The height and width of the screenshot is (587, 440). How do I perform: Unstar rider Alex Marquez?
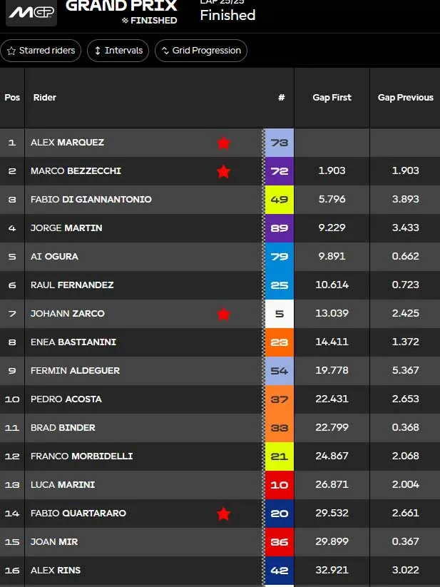click(223, 143)
